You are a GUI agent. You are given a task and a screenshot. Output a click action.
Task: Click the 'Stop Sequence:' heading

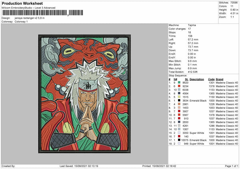pos(178,76)
